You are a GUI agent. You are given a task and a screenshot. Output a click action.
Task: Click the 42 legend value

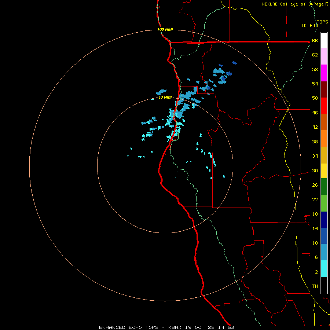(315, 127)
